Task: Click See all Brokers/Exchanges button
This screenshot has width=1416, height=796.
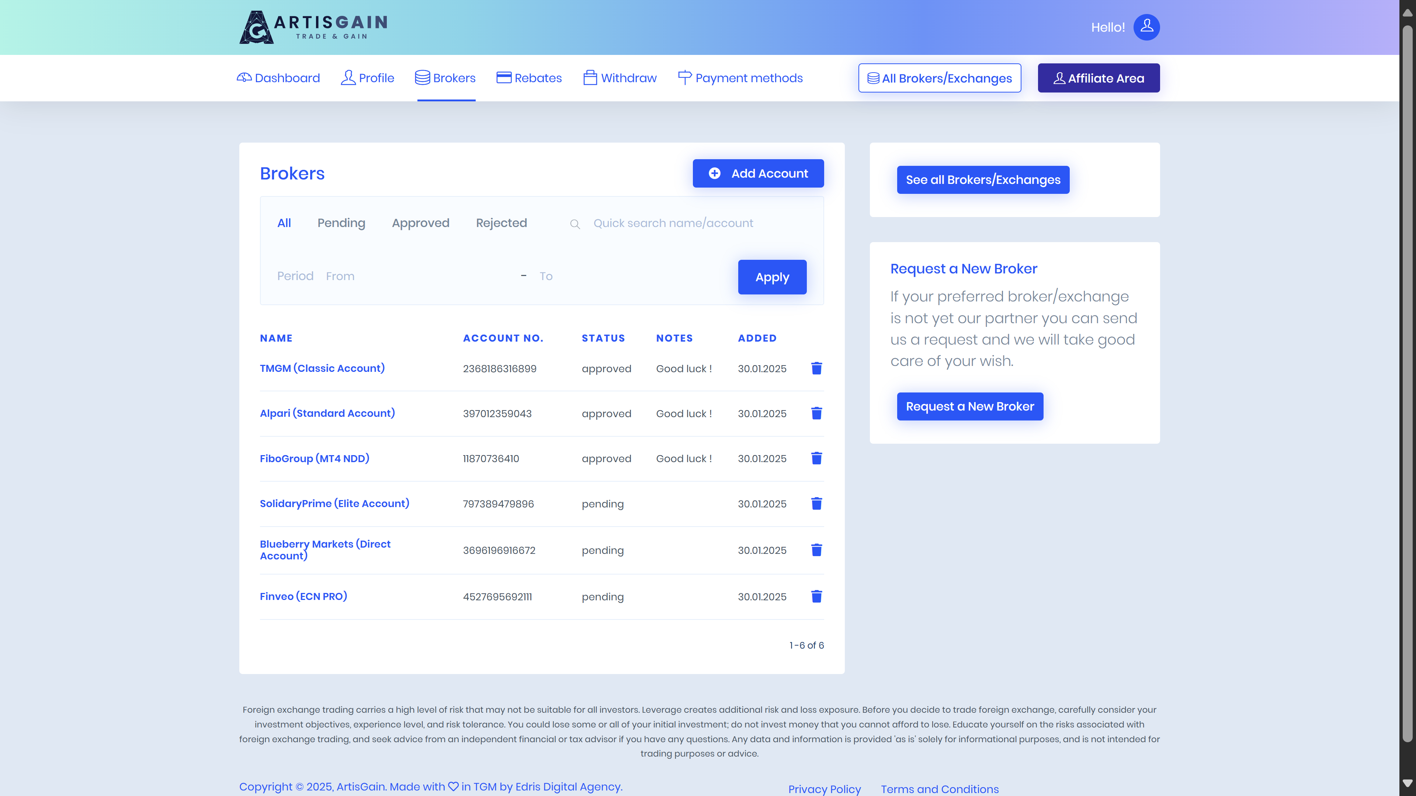Action: (983, 179)
